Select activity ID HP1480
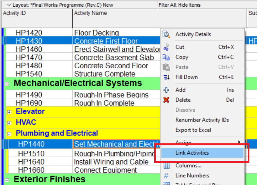This screenshot has width=257, height=185. (x=29, y=66)
